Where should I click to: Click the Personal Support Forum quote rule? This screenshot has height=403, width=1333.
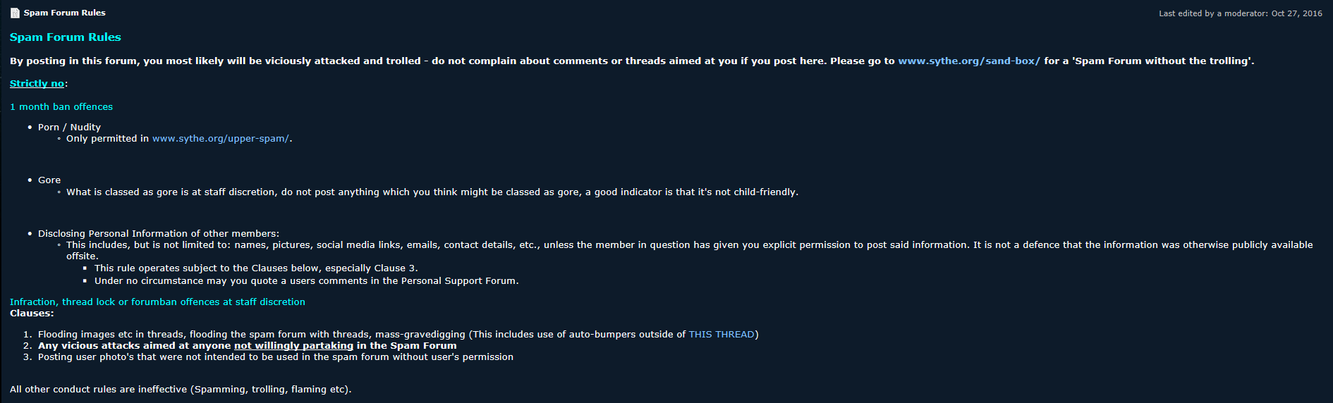coord(306,281)
